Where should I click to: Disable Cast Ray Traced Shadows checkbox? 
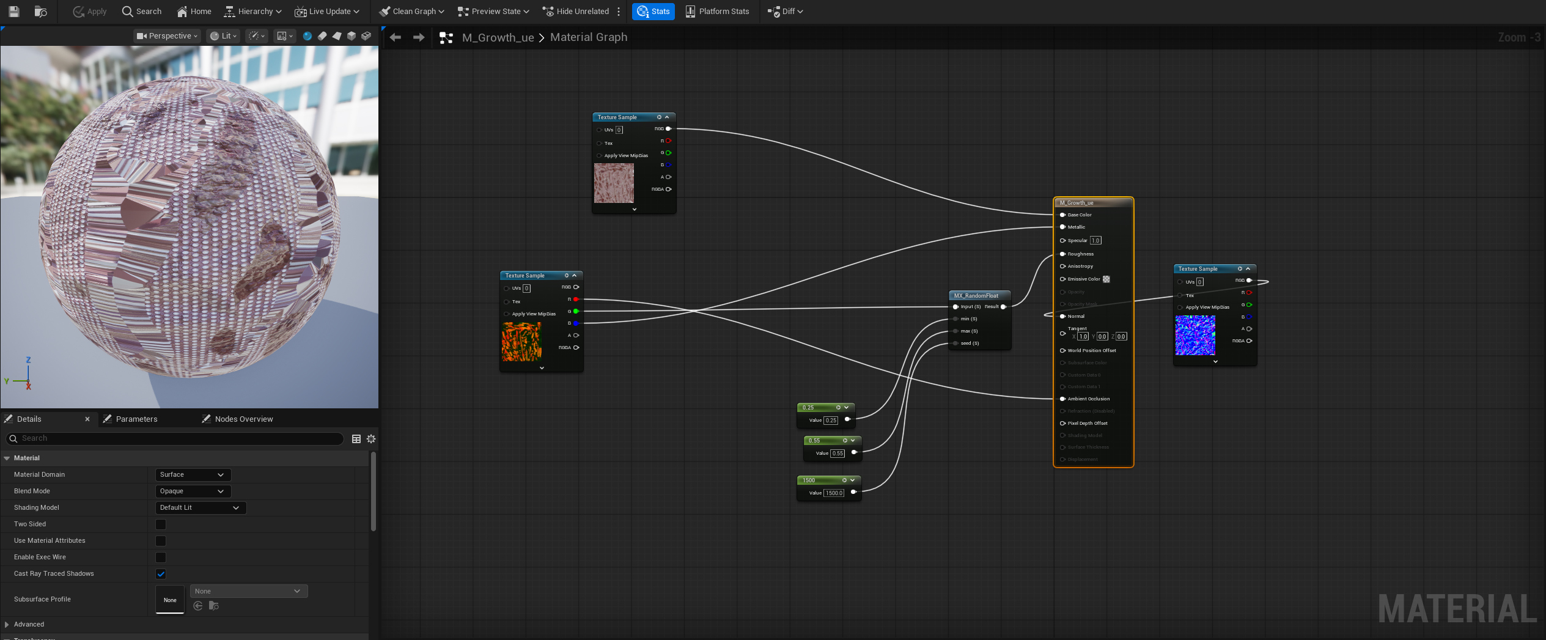coord(161,574)
